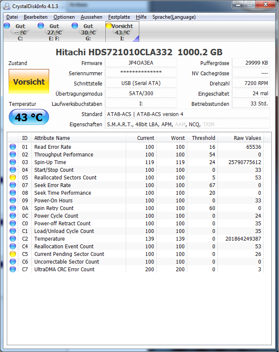Minimize the CrystalDiskInfo window
Viewport: 279px width, 352px height.
coord(238,5)
